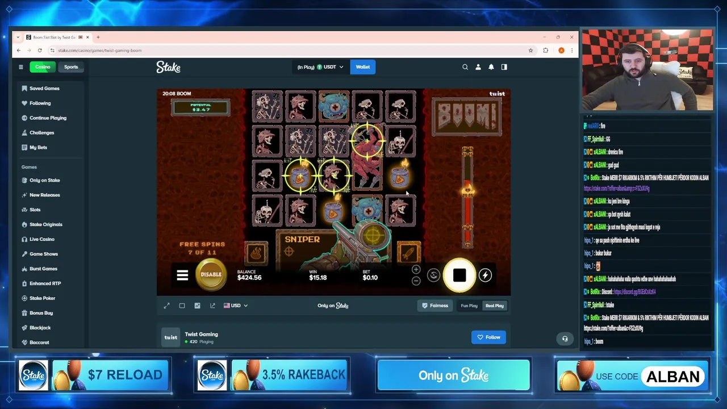This screenshot has height=409, width=727.
Task: Open Only on Stake games
Action: click(x=44, y=181)
